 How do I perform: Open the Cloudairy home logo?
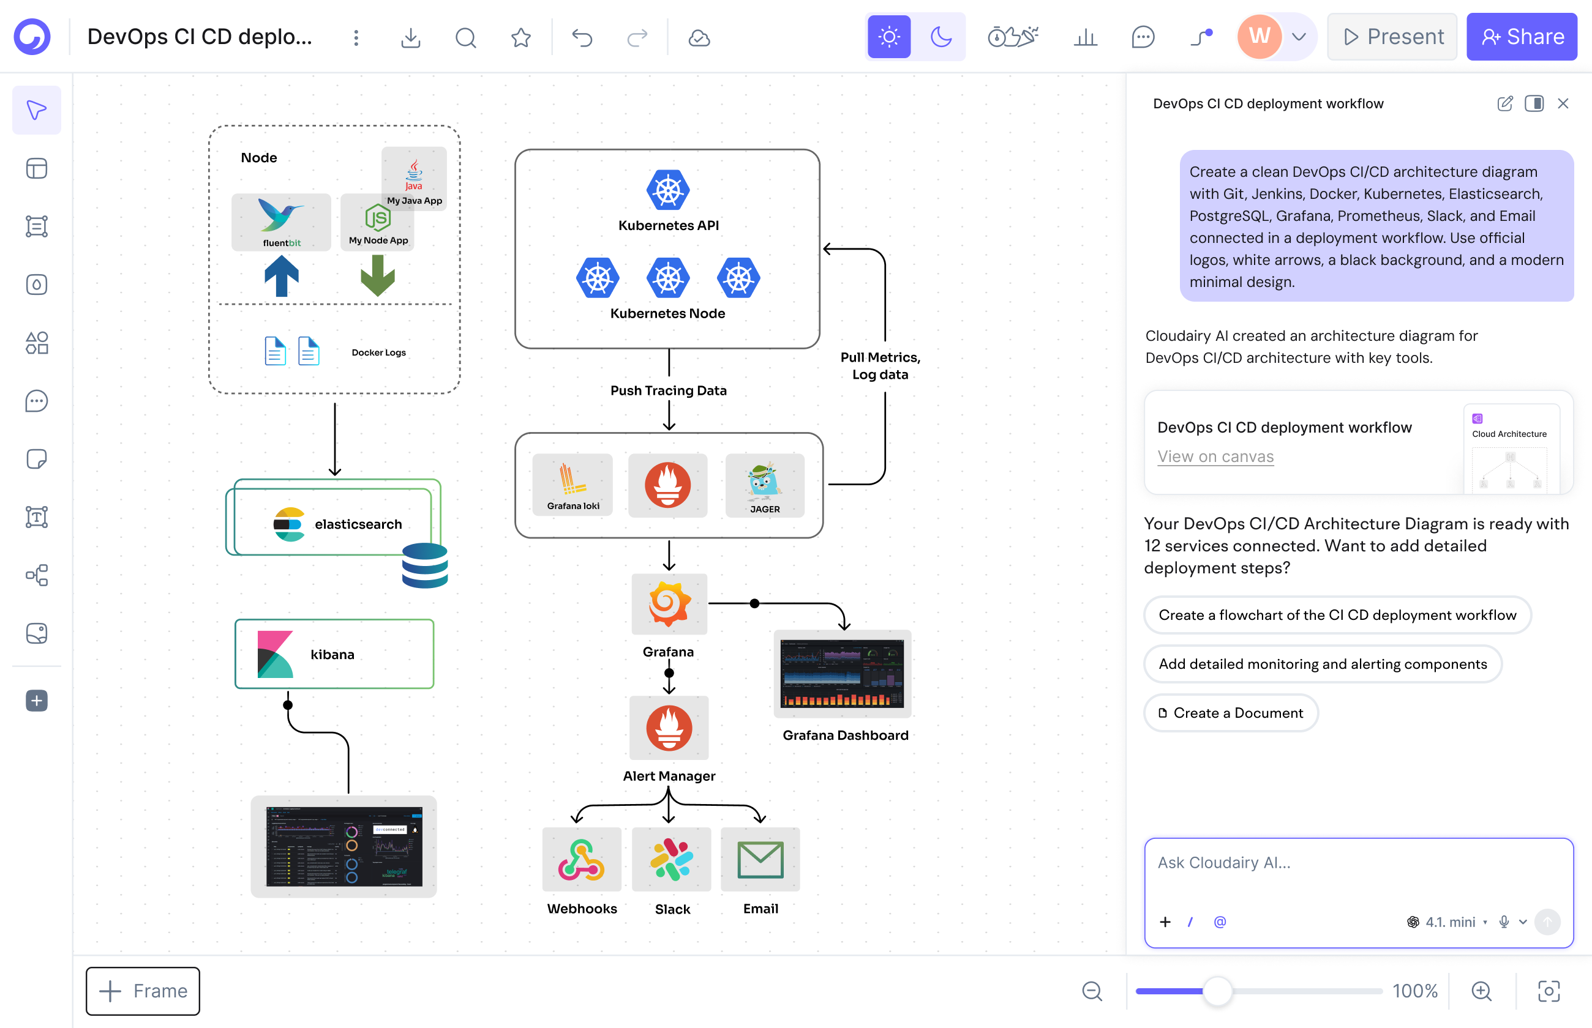[x=32, y=37]
